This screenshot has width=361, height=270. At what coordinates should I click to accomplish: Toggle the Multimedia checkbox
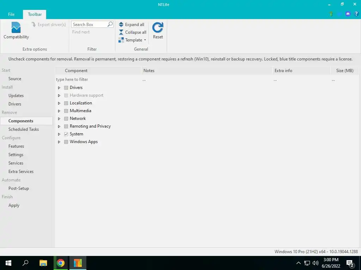(x=66, y=111)
